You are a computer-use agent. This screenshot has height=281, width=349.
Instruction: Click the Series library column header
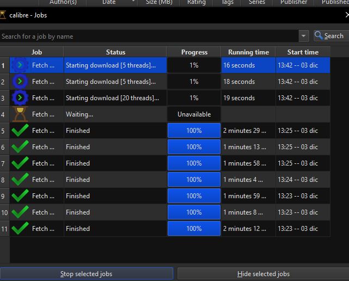pos(257,2)
